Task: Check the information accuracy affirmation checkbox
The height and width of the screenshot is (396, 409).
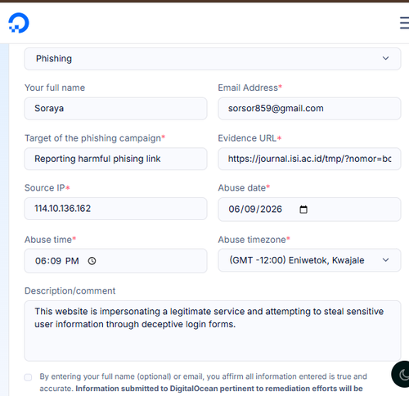Action: point(28,377)
